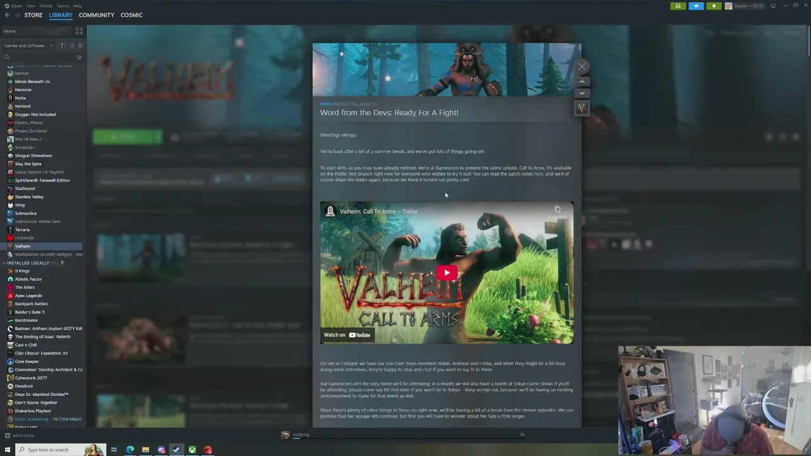Open File Explorer from taskbar
Image resolution: width=811 pixels, height=456 pixels.
[145, 450]
